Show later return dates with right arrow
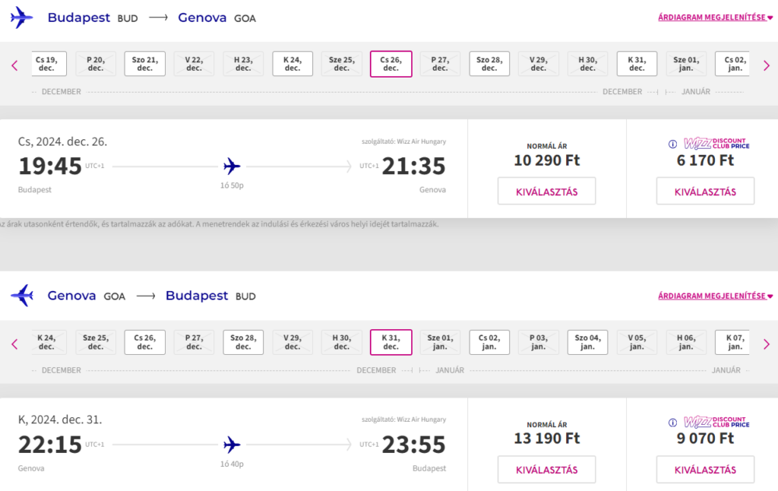The image size is (778, 491). click(766, 344)
